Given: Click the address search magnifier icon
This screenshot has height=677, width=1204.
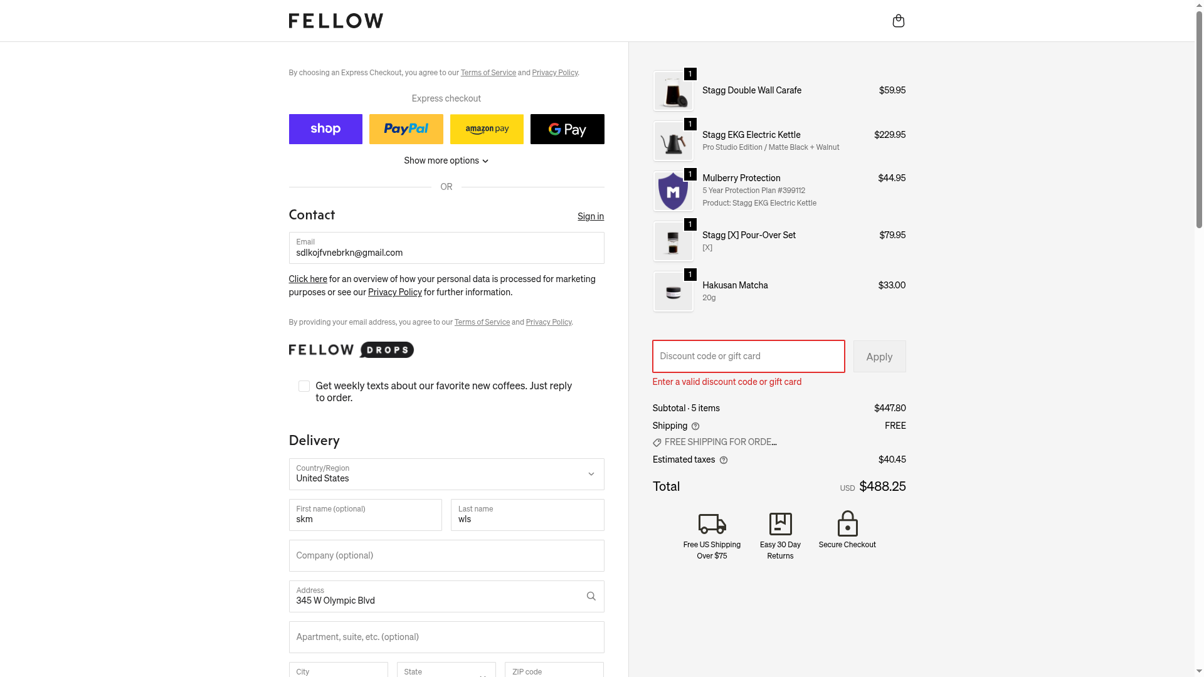Looking at the screenshot, I should [591, 596].
